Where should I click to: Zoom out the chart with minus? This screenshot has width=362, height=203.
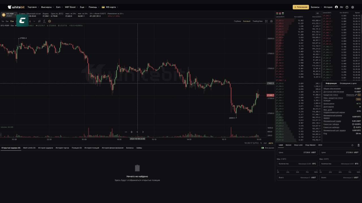126,132
